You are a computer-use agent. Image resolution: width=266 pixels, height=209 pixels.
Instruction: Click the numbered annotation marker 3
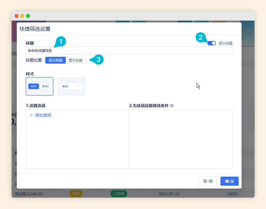[x=98, y=60]
